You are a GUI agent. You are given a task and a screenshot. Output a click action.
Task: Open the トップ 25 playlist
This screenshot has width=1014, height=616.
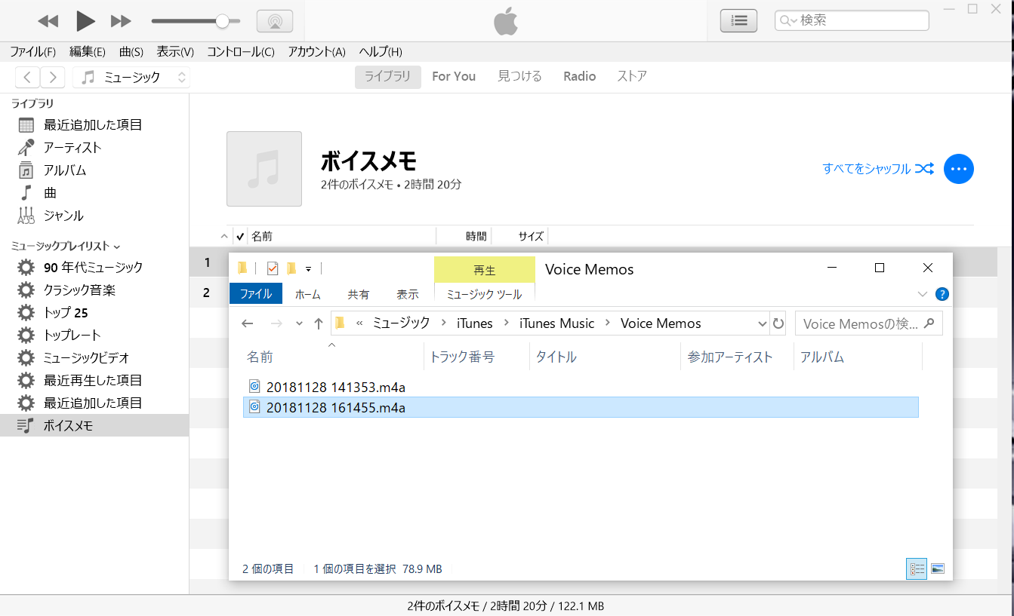[94, 312]
